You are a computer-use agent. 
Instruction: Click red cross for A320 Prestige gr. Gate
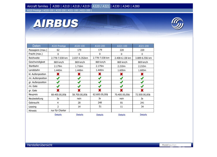(x=58, y=90)
